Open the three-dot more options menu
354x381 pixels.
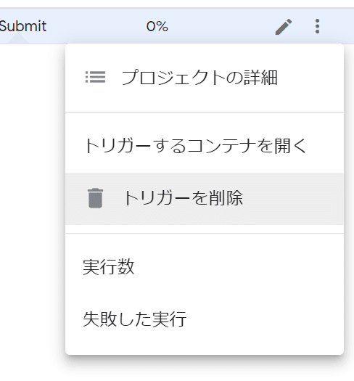click(317, 26)
